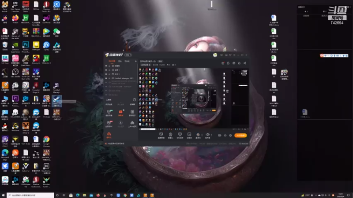The height and width of the screenshot is (198, 353).
Task: Select the highlighted orange toolbox tool icon
Action: coord(120,113)
